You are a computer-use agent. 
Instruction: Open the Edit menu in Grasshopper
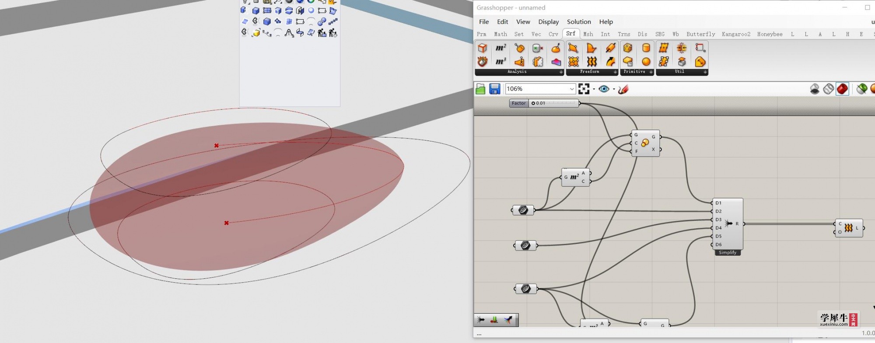(502, 22)
